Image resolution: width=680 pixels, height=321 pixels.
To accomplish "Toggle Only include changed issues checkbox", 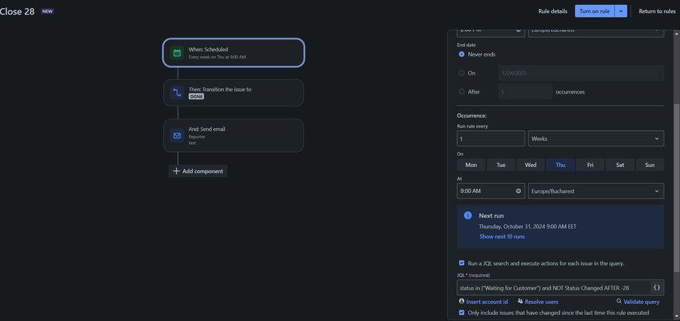I will tap(461, 312).
